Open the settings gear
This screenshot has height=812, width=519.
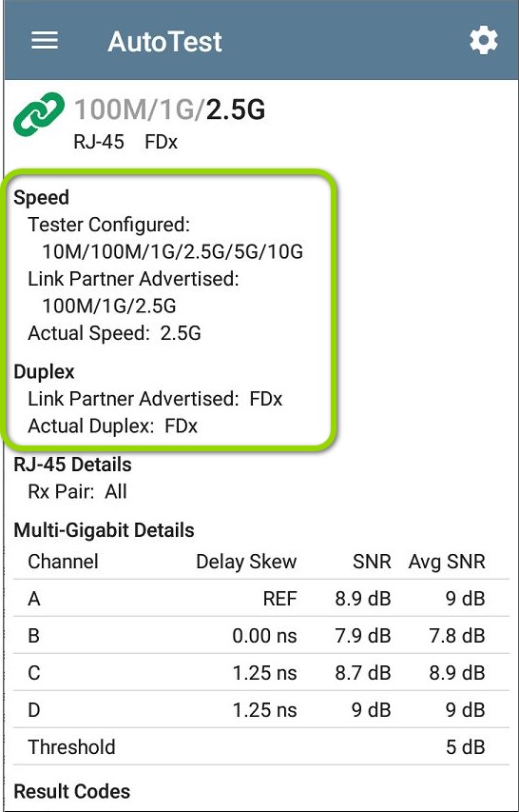483,41
